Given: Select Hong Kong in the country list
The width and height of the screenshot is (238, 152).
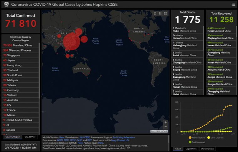Looking at the screenshot, I should point(20,65).
